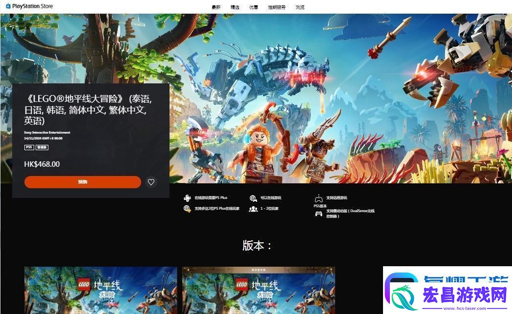512x314 pixels.
Task: Open the 精选 navigation menu
Action: [x=235, y=7]
